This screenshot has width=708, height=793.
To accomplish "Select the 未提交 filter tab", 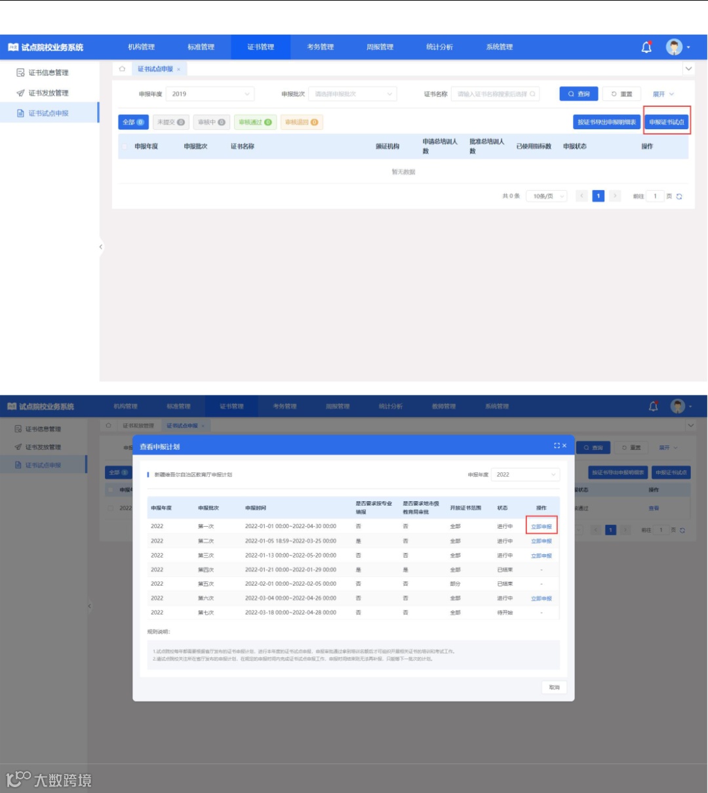I will 171,123.
